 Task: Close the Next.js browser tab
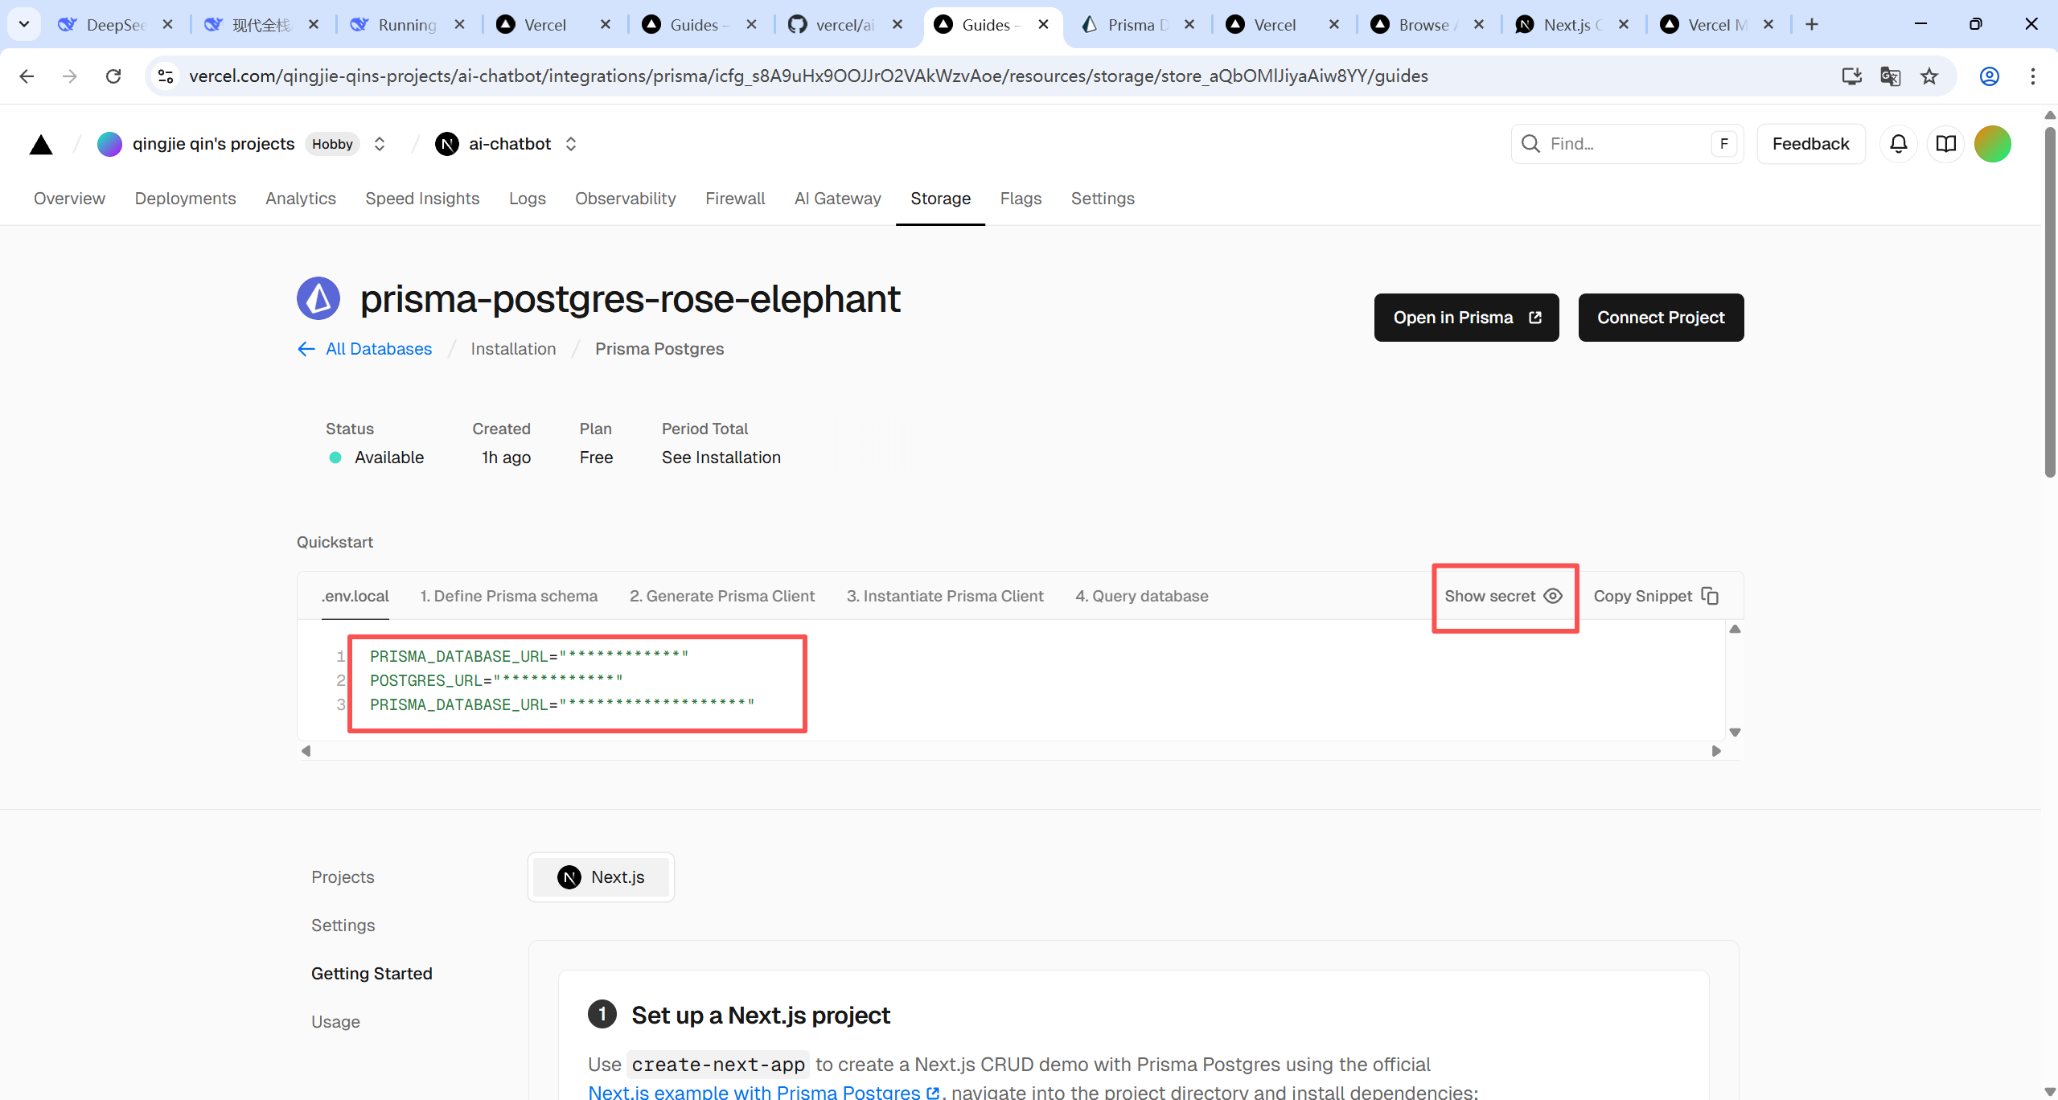coord(1623,25)
